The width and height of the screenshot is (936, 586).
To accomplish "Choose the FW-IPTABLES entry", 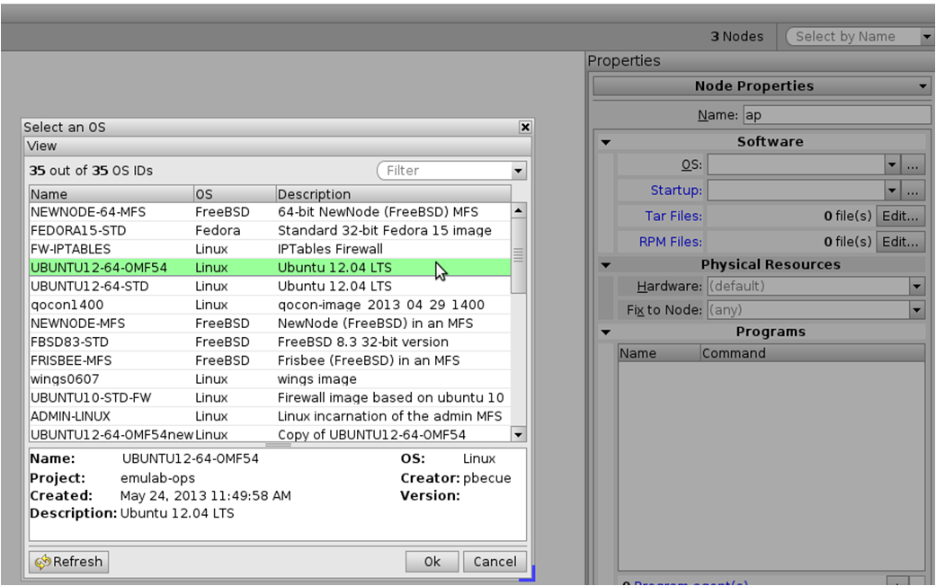I will tap(270, 249).
